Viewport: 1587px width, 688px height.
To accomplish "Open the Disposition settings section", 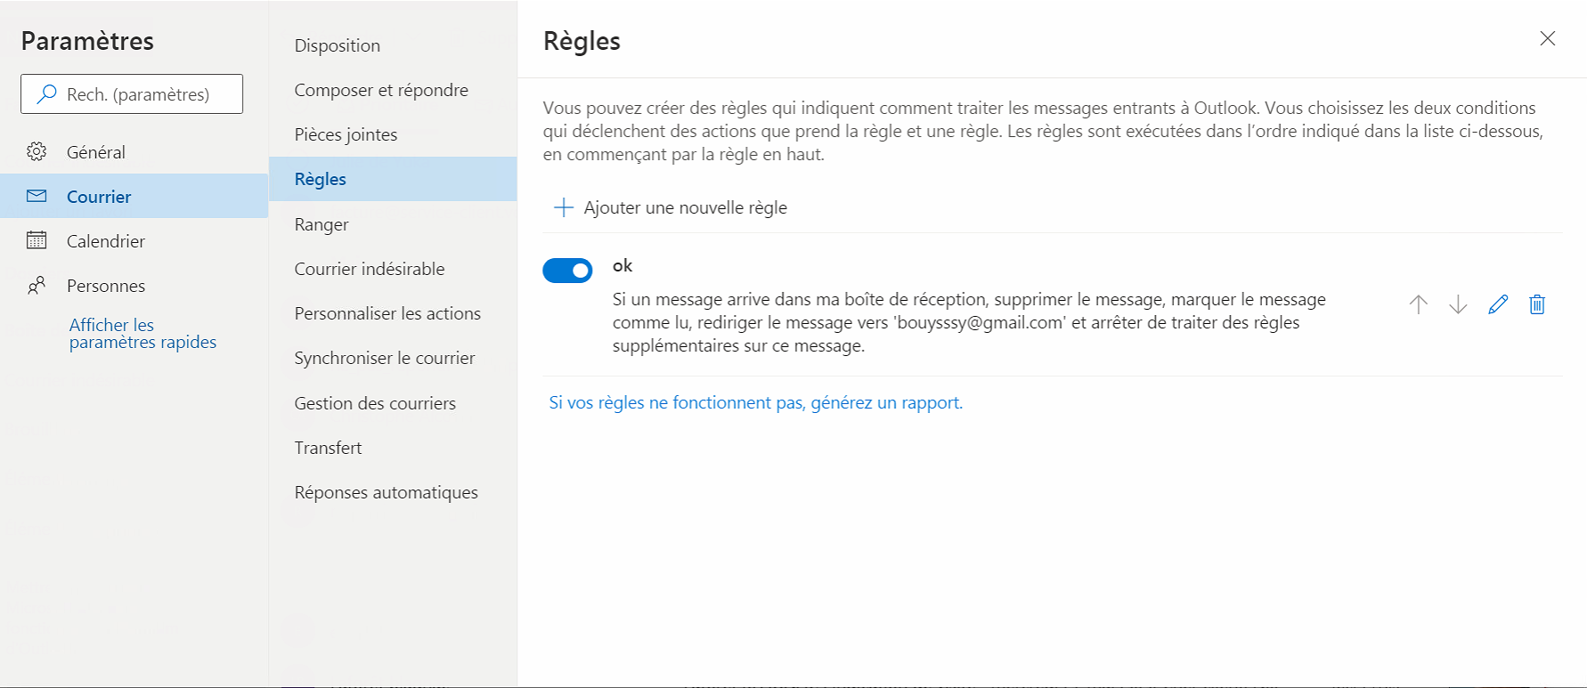I will [338, 45].
